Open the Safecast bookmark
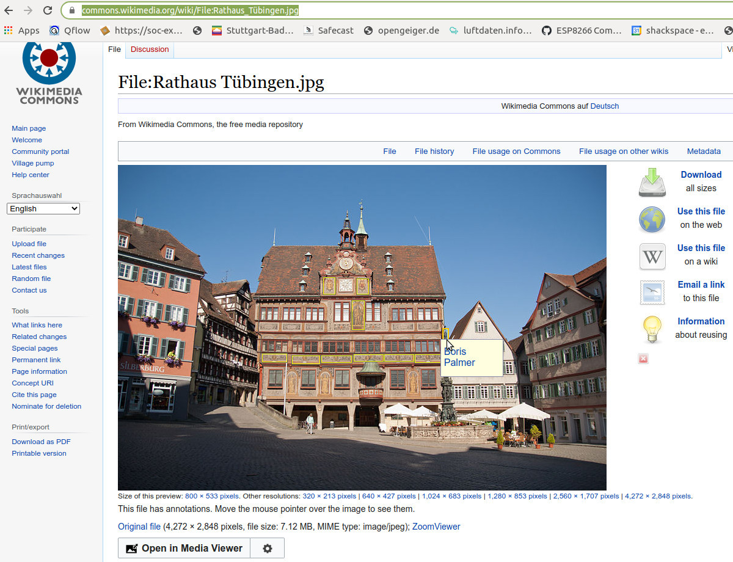Image resolution: width=733 pixels, height=562 pixels. click(329, 31)
